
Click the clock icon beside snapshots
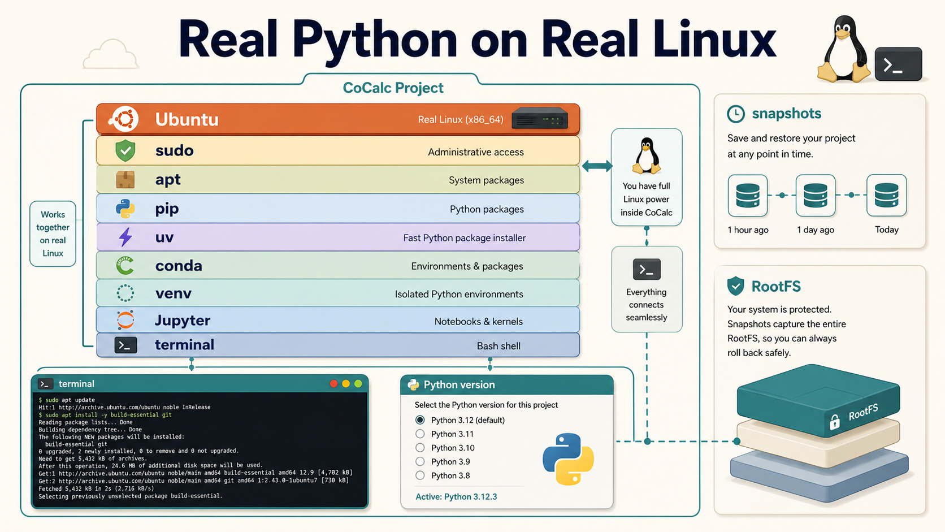coord(736,114)
